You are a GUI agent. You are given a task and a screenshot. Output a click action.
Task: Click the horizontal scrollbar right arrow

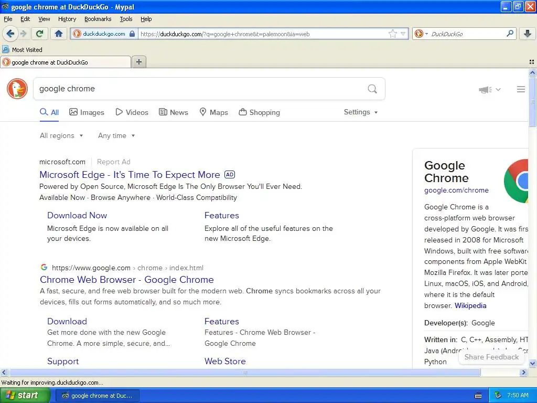click(523, 372)
